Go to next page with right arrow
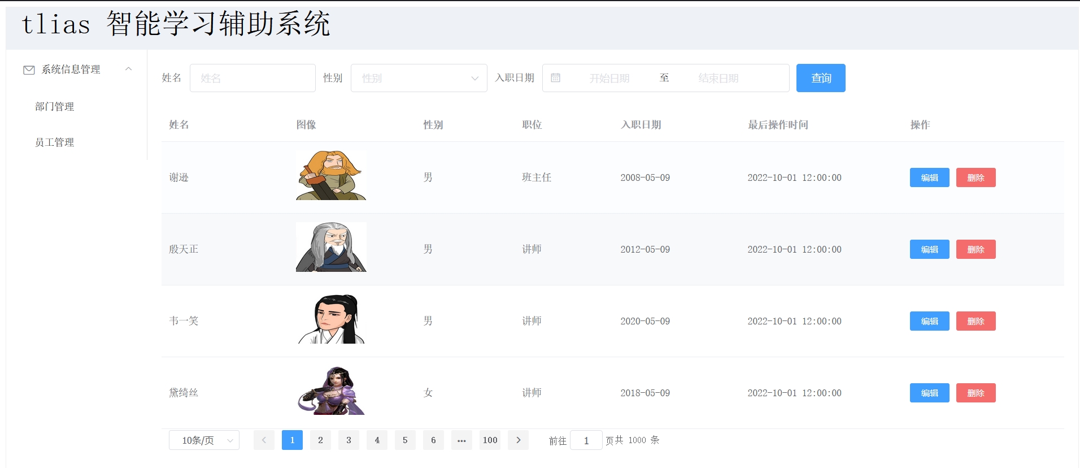Image resolution: width=1080 pixels, height=468 pixels. coord(518,440)
